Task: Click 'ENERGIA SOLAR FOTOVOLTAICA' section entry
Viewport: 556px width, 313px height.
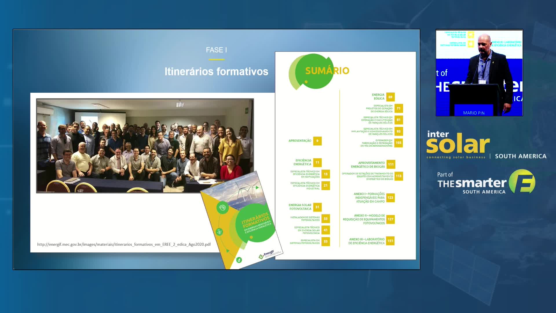Action: pyautogui.click(x=300, y=207)
